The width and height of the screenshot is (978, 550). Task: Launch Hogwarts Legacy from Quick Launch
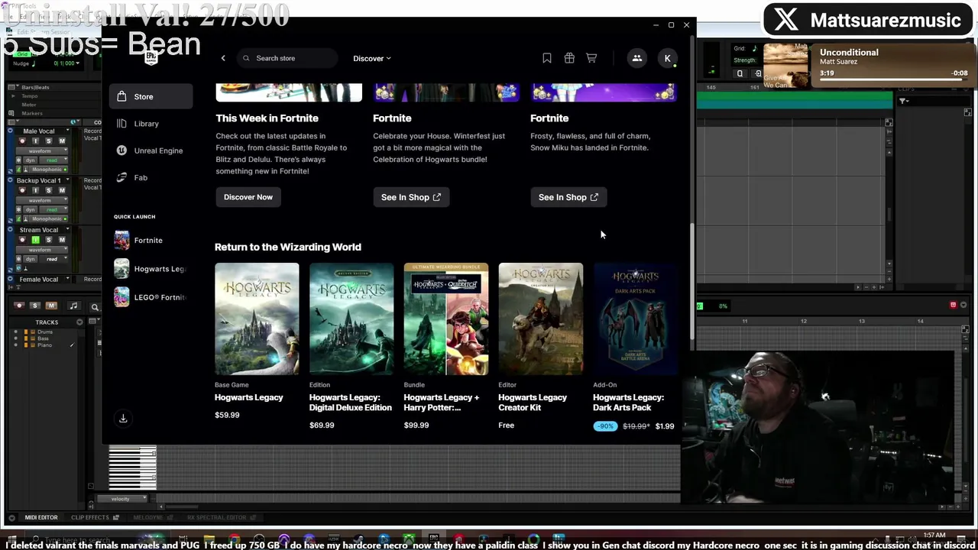(149, 269)
